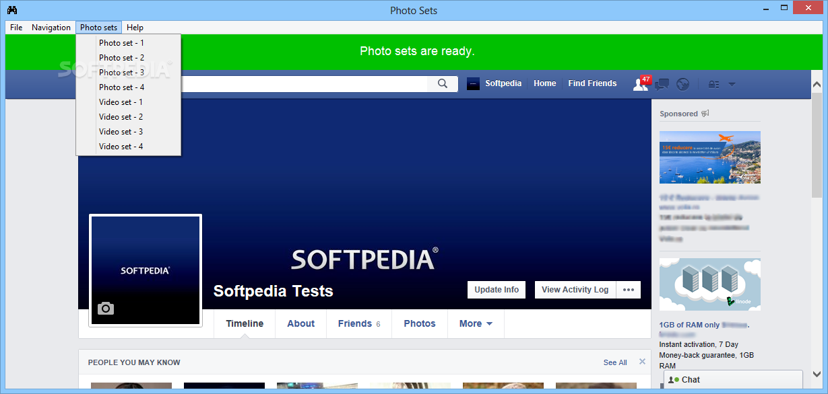The height and width of the screenshot is (394, 828).
Task: Click the Photo Sets binoculars app icon
Action: [x=12, y=10]
